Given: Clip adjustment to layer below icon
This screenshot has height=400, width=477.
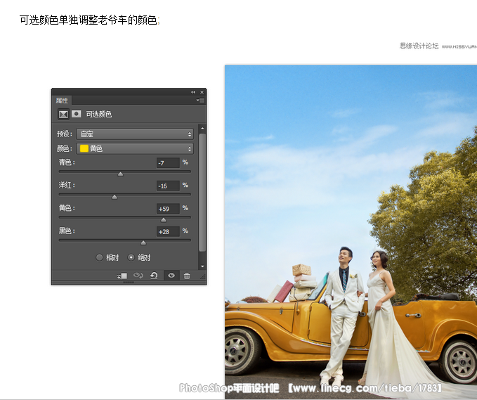Looking at the screenshot, I should click(x=122, y=276).
